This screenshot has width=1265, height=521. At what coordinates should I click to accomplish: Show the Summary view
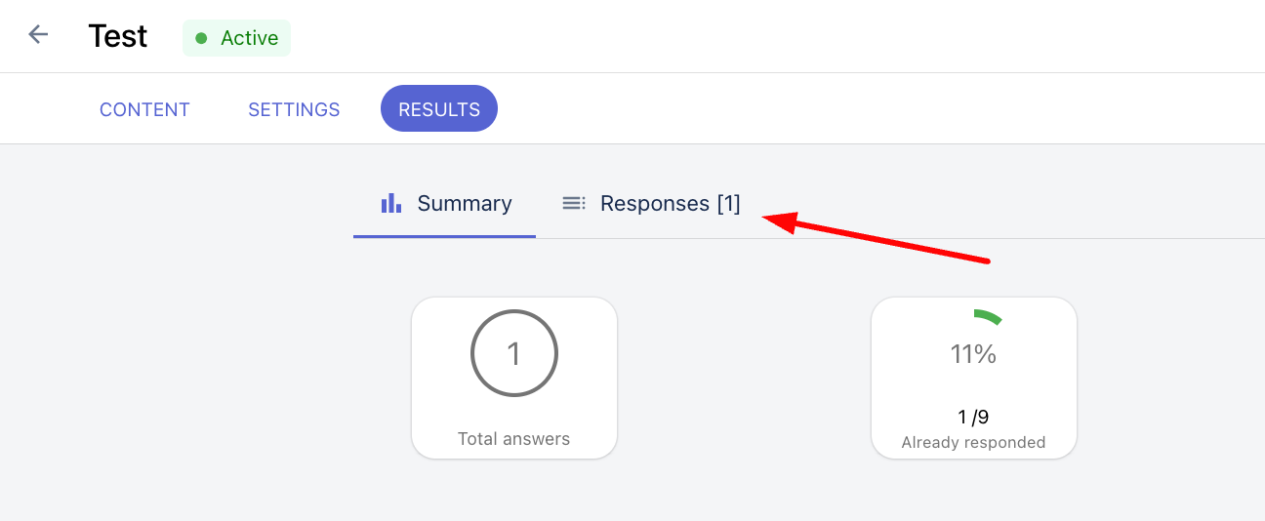tap(445, 204)
